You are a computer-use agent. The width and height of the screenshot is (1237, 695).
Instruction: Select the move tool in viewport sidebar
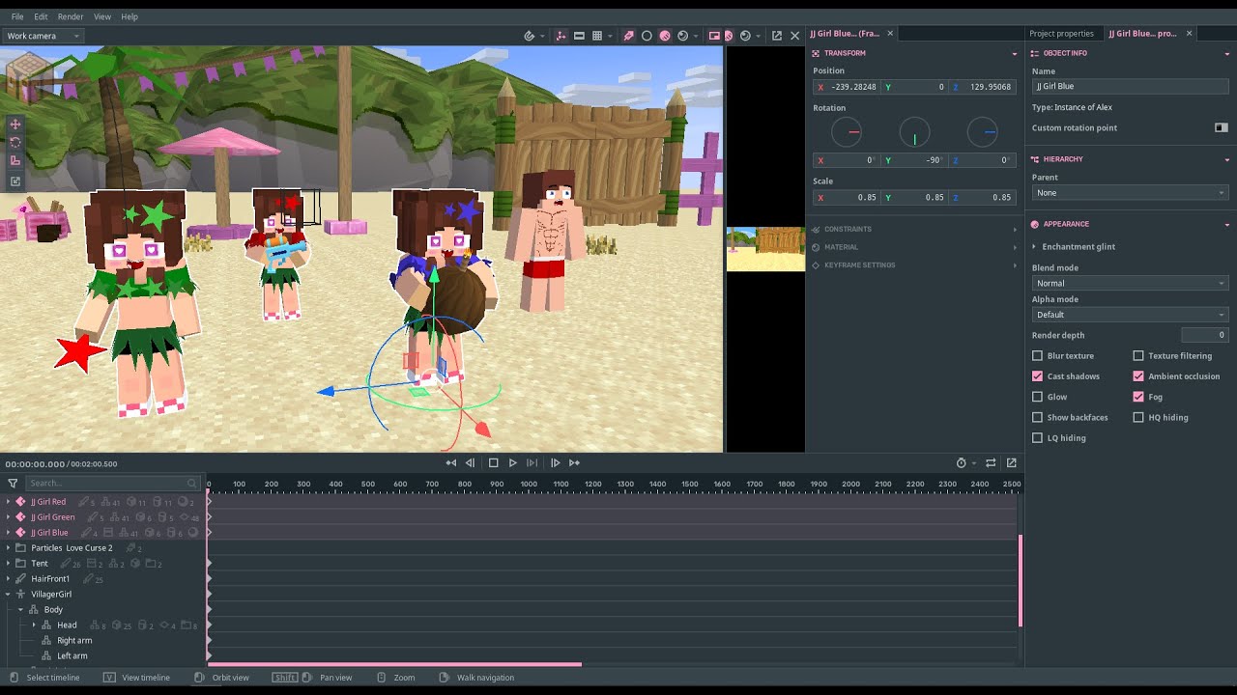[x=15, y=125]
